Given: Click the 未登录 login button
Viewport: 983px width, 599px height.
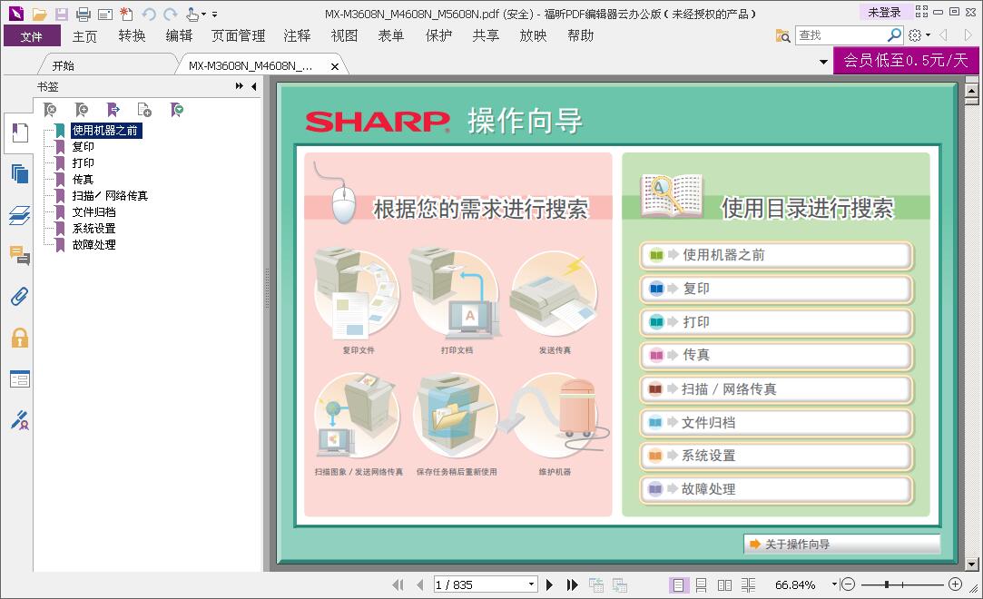Looking at the screenshot, I should click(884, 12).
